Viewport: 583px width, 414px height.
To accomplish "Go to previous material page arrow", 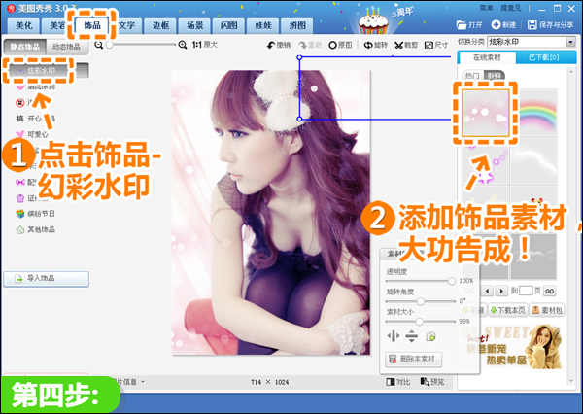I will [x=488, y=291].
